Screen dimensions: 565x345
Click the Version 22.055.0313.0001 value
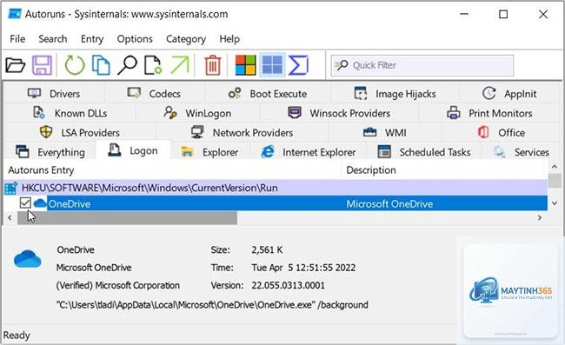point(288,285)
